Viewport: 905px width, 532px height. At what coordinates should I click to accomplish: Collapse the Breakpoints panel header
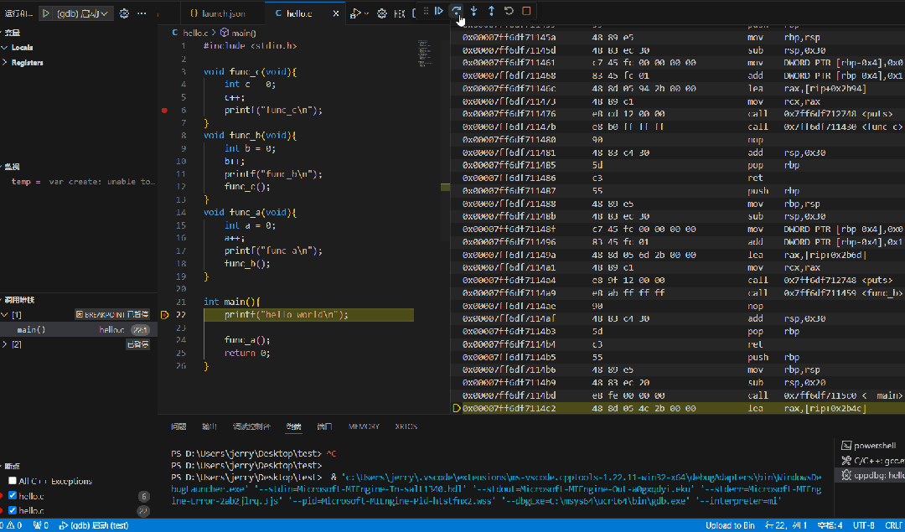coord(12,466)
